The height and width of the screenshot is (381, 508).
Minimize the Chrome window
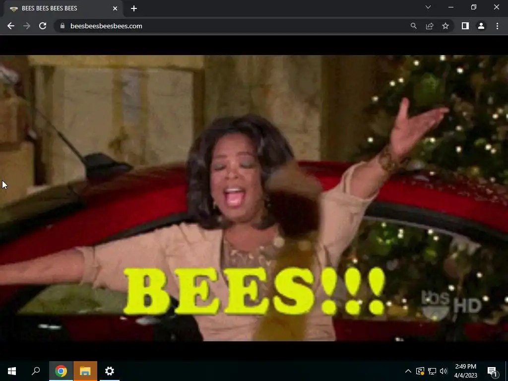(x=451, y=7)
